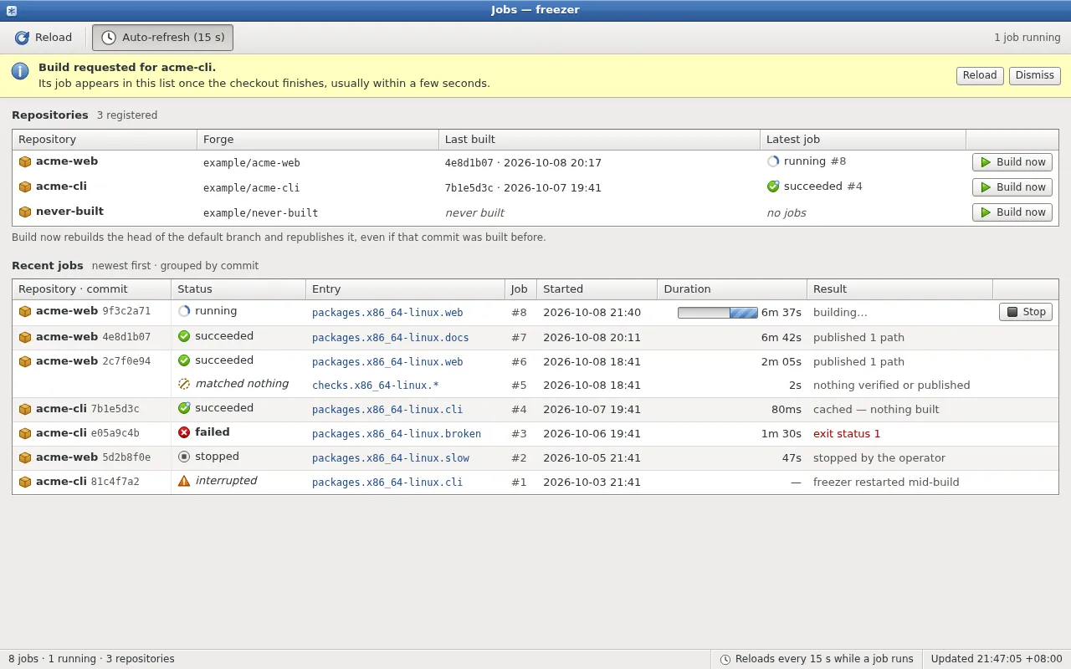Viewport: 1071px width, 669px height.
Task: Click the Status column header
Action: pyautogui.click(x=238, y=289)
